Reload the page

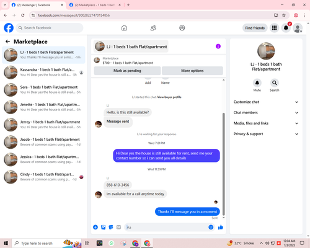(23, 15)
